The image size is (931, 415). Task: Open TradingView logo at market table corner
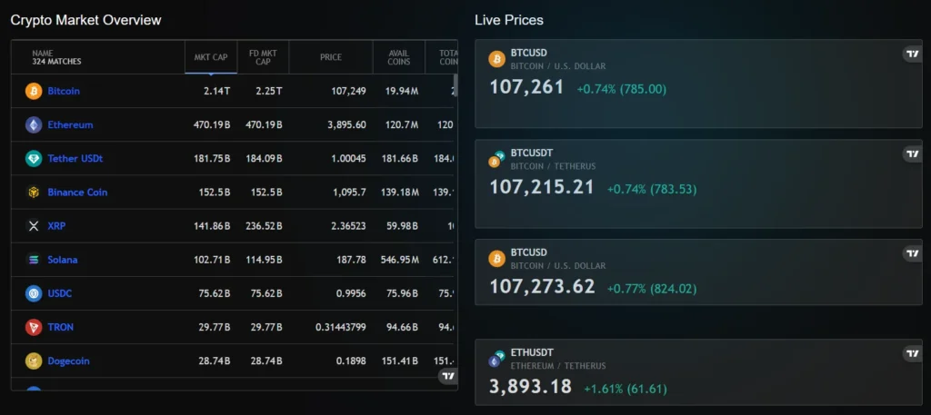(x=448, y=376)
